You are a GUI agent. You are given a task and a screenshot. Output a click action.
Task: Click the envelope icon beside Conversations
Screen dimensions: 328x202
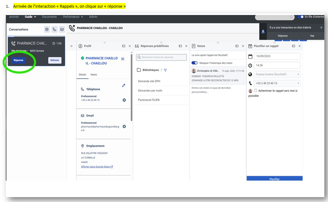point(62,29)
